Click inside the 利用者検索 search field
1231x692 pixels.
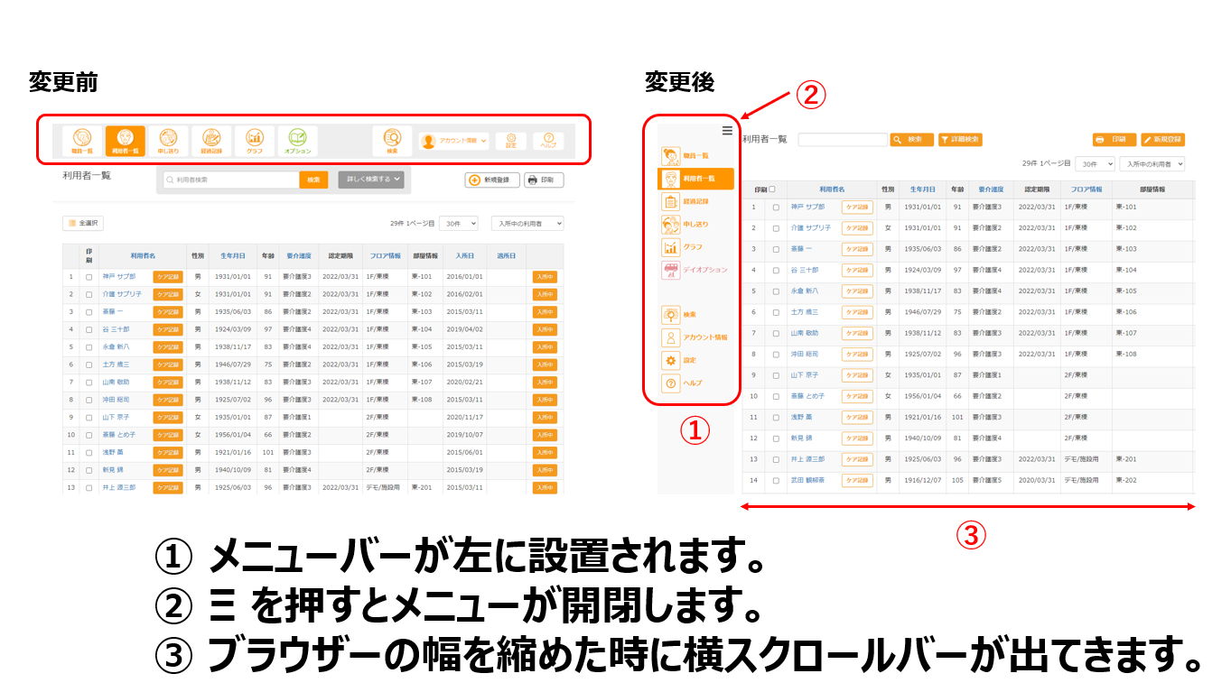229,179
